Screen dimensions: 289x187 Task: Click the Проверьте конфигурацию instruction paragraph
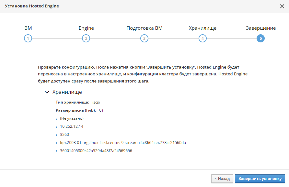click(x=143, y=74)
